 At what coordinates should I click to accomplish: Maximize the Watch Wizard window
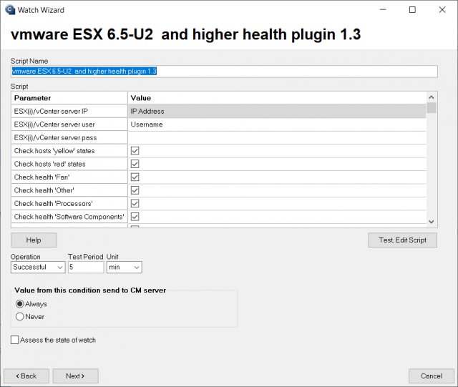(412, 9)
